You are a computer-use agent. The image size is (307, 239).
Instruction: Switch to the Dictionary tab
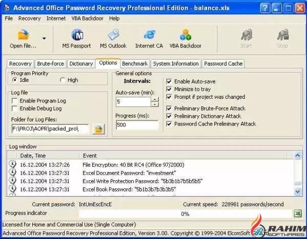point(81,63)
